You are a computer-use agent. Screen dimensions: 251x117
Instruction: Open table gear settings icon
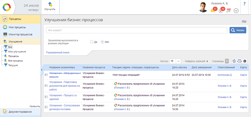coord(245,61)
